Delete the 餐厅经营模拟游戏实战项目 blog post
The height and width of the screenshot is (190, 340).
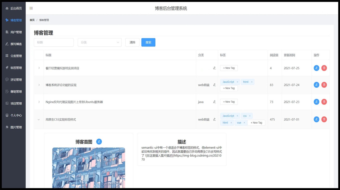pos(324,68)
